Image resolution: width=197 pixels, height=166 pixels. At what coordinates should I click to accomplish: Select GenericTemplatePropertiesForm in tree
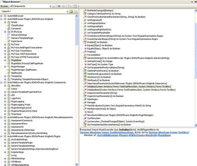coord(26,92)
